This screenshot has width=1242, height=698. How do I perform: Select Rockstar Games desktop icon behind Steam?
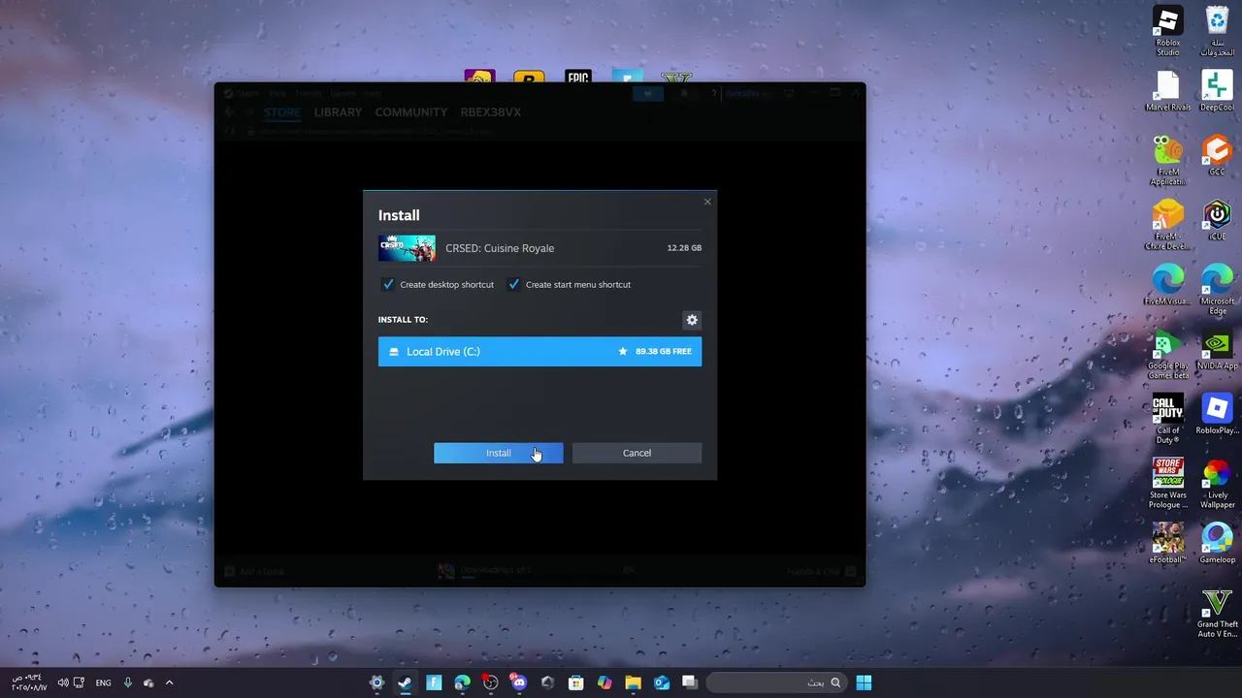coord(529,78)
